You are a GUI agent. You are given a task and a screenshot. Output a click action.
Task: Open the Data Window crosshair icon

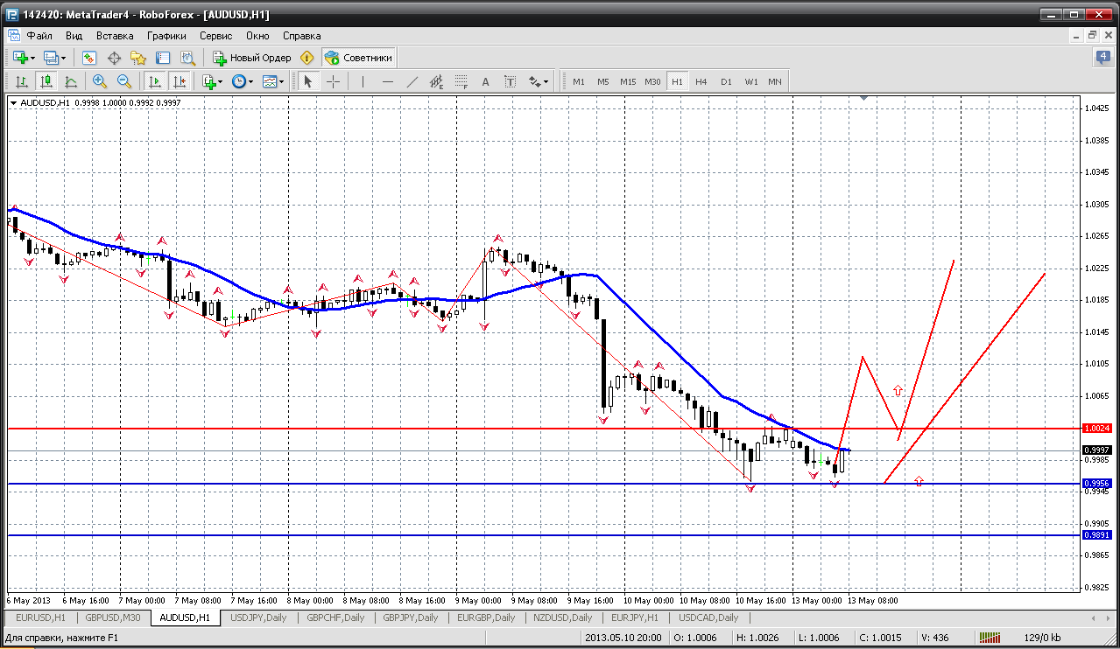114,58
